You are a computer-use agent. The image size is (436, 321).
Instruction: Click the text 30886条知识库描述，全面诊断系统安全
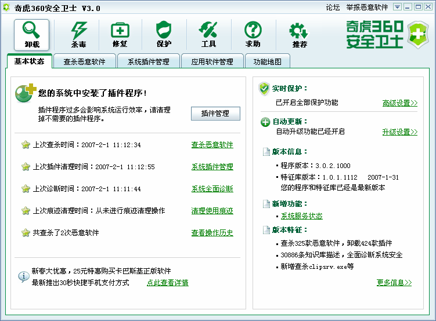(341, 255)
